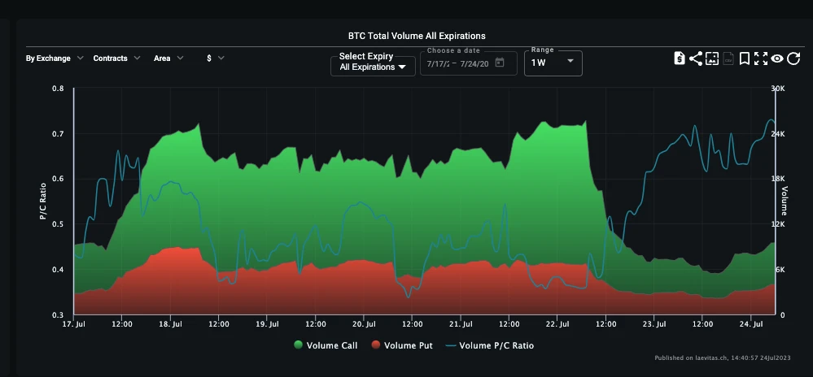Toggle the eye visibility icon
Image resolution: width=813 pixels, height=377 pixels.
click(777, 58)
